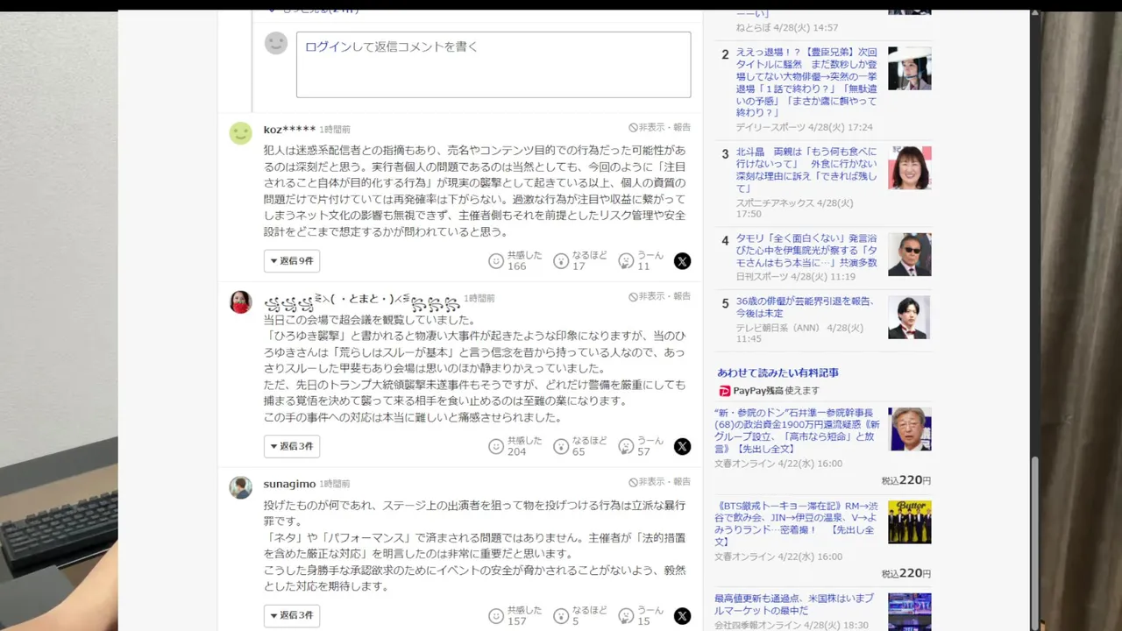Viewport: 1122px width, 631px height.
Task: Click 北斗晶 article thumbnail
Action: [909, 167]
